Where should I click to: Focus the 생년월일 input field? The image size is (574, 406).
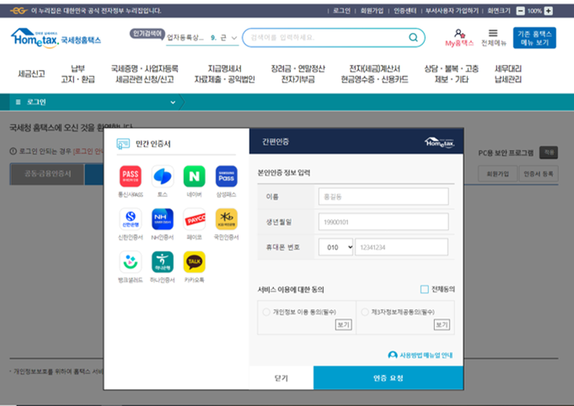click(x=384, y=222)
